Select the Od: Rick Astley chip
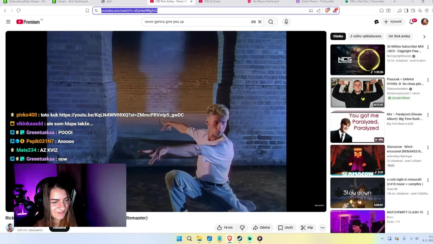This screenshot has height=244, width=433. [x=399, y=36]
